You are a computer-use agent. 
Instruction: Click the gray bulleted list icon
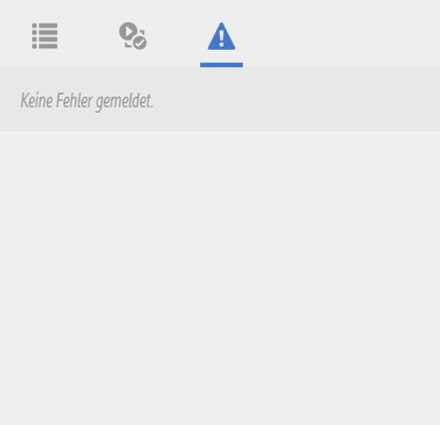point(45,36)
